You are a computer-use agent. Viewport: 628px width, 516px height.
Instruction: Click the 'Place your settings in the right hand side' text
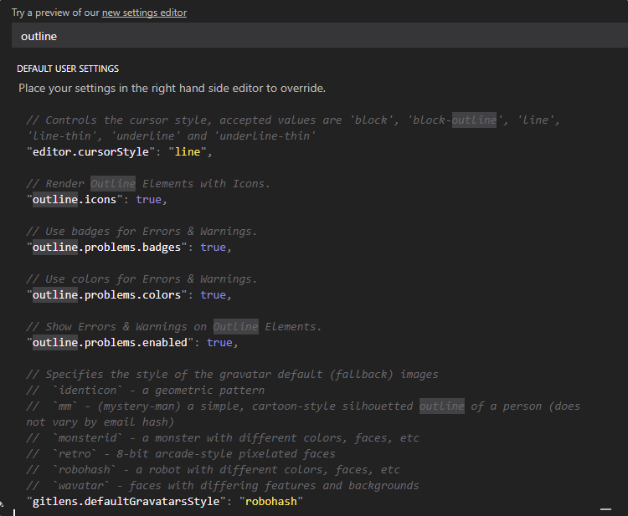(172, 88)
